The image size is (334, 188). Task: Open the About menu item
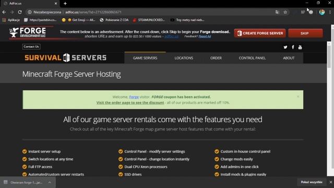pos(289,58)
